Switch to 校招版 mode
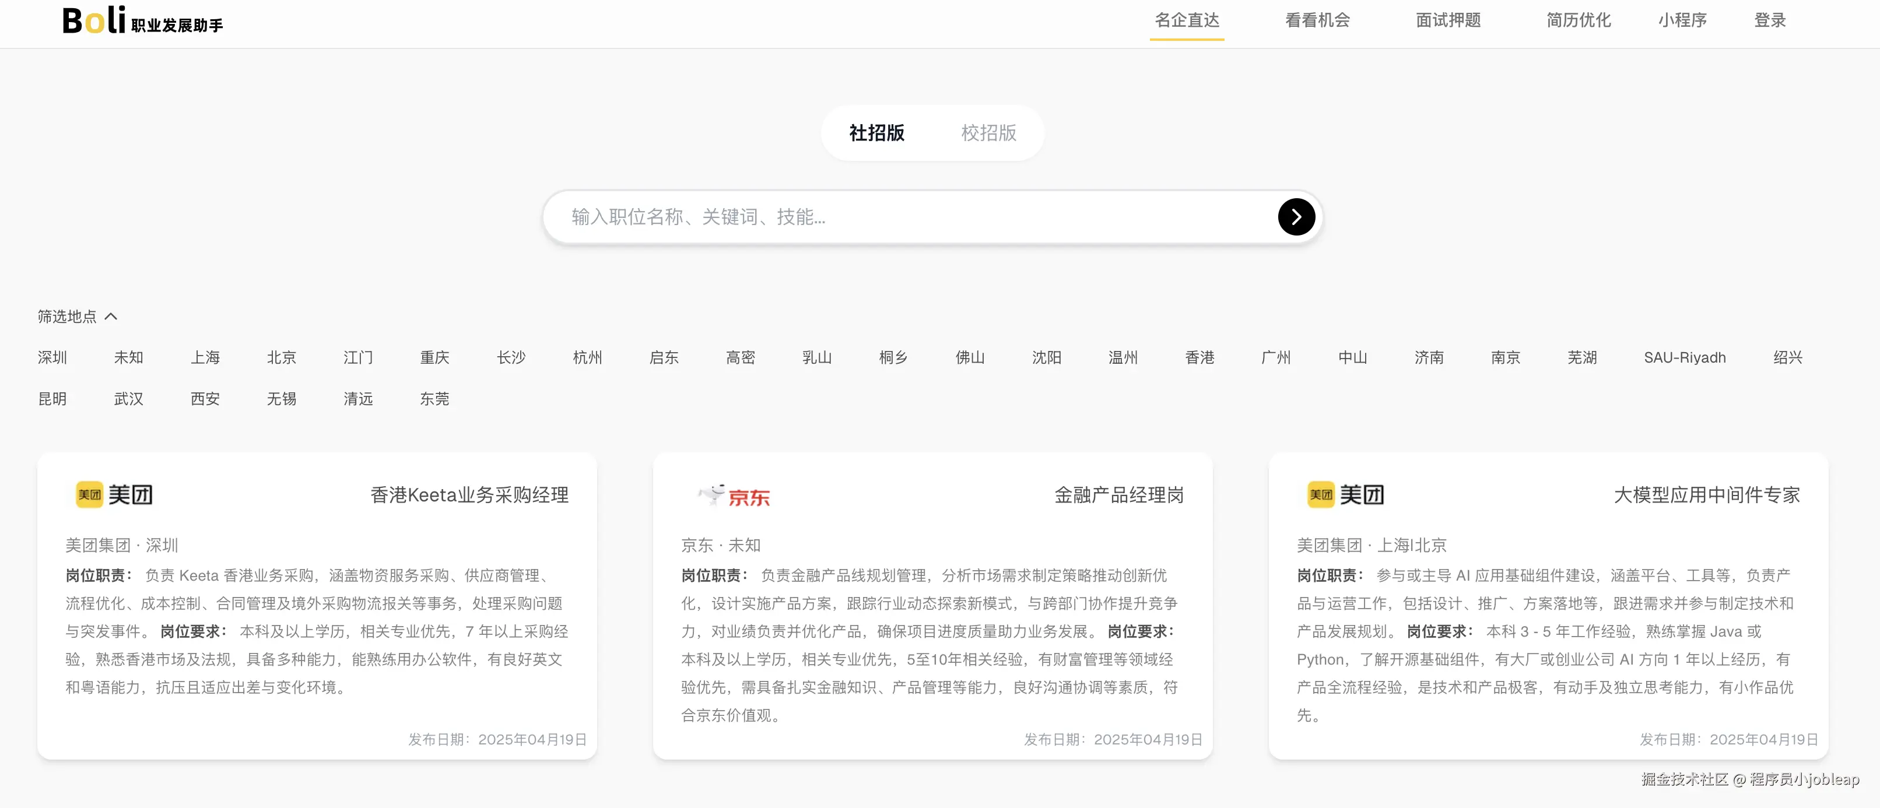Viewport: 1880px width, 808px height. point(988,133)
